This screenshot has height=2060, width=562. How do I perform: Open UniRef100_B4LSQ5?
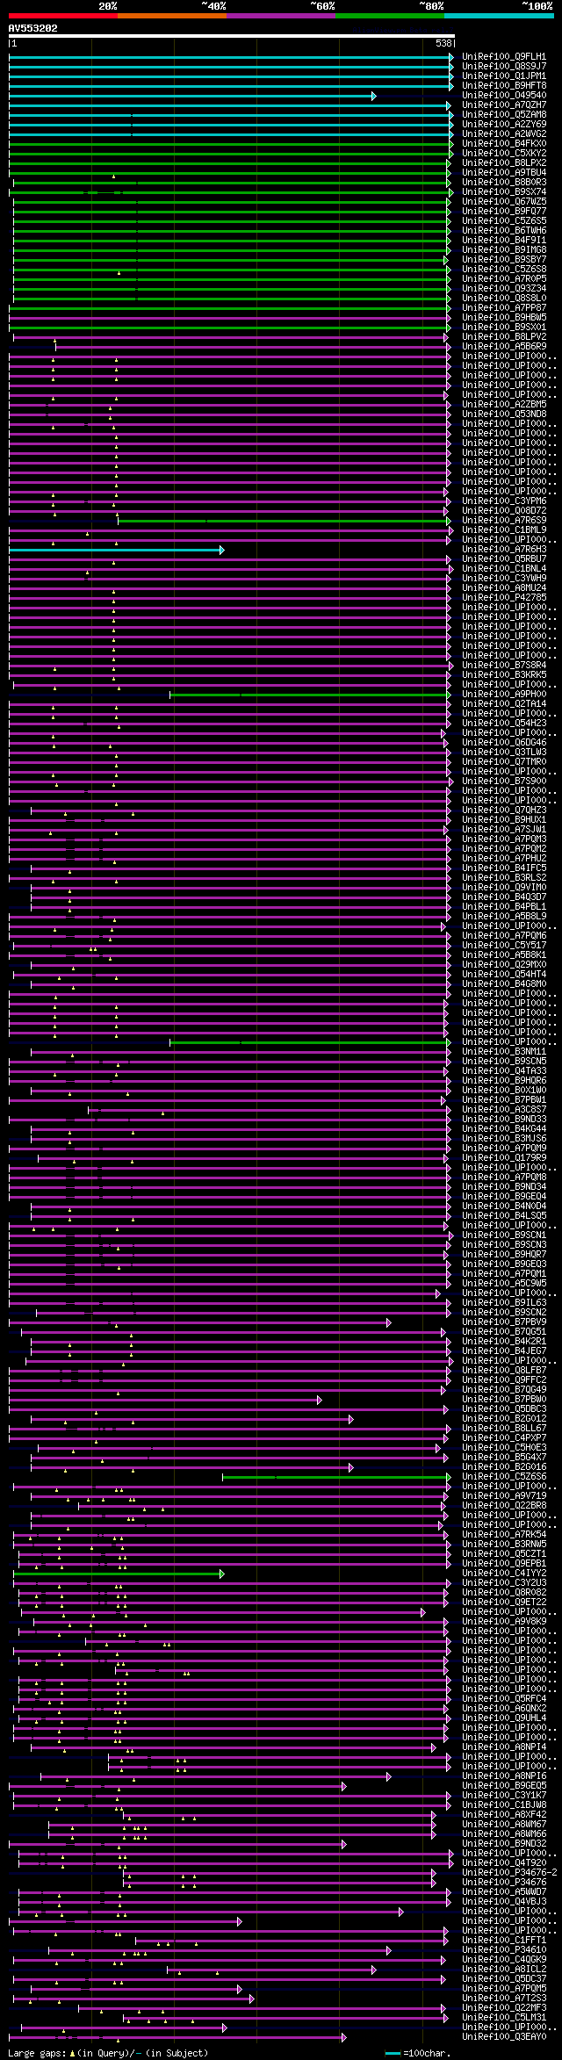pyautogui.click(x=504, y=1216)
